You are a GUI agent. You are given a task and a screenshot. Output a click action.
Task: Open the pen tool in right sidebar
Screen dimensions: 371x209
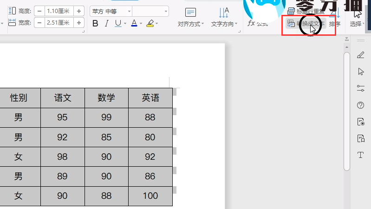pos(360,55)
